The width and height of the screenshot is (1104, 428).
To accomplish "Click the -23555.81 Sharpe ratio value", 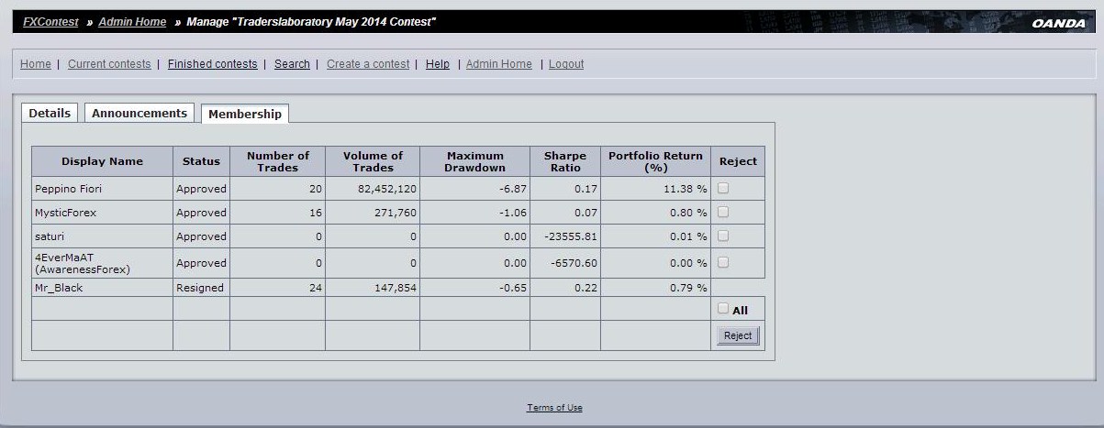I will coord(570,236).
